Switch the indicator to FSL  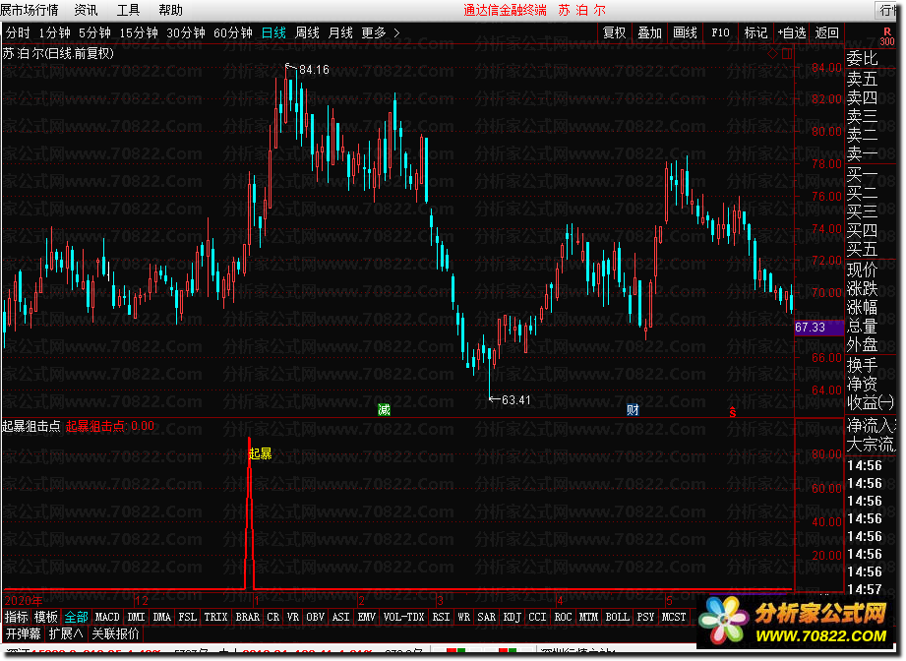click(x=187, y=617)
